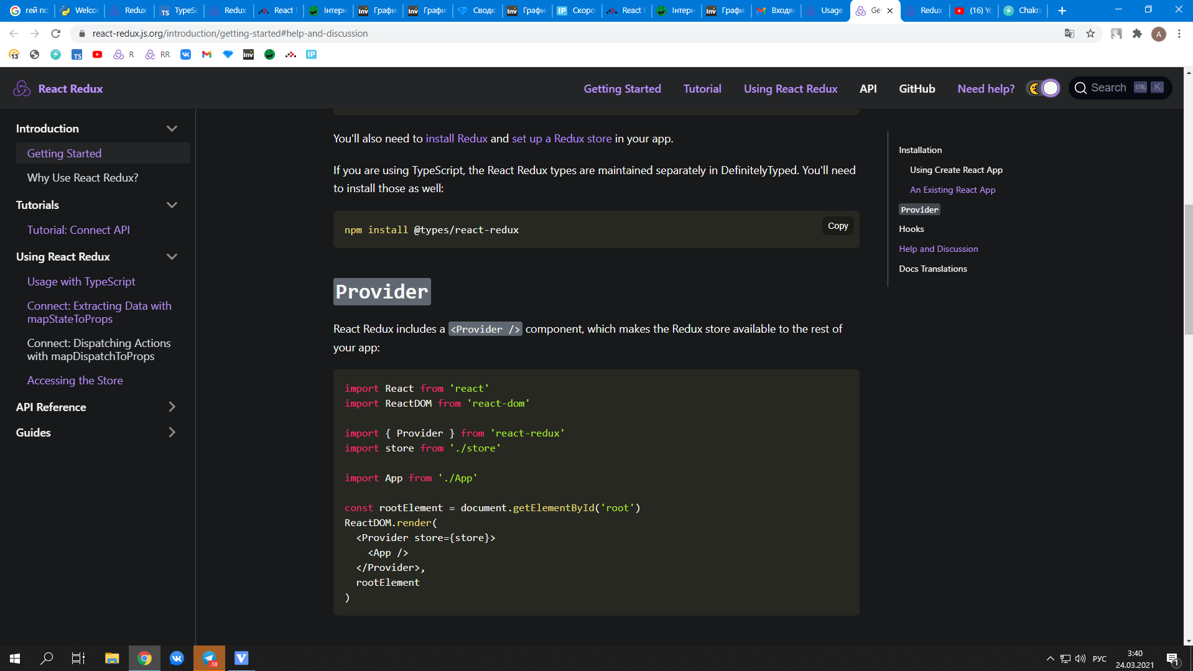Collapse the Tutorials sidebar section
The image size is (1193, 671).
[172, 205]
